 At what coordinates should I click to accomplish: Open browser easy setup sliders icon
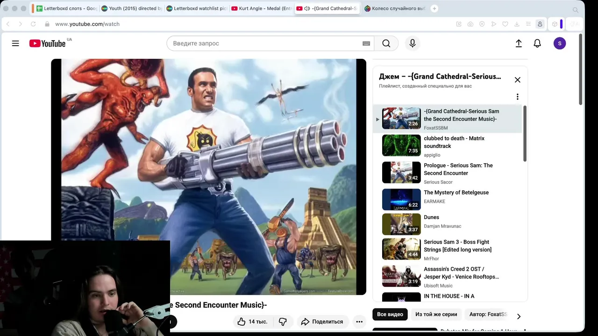click(528, 24)
